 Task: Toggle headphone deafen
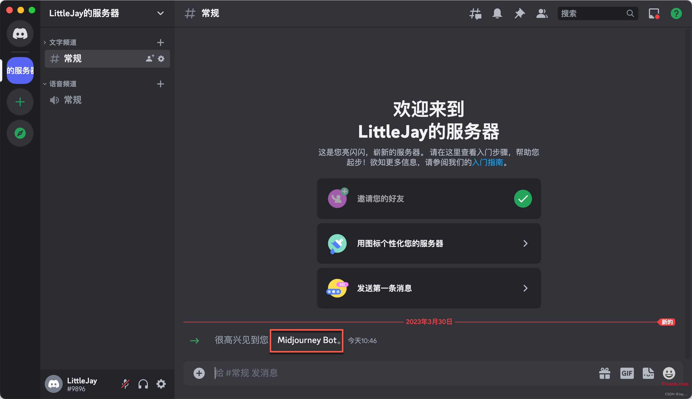(x=143, y=384)
